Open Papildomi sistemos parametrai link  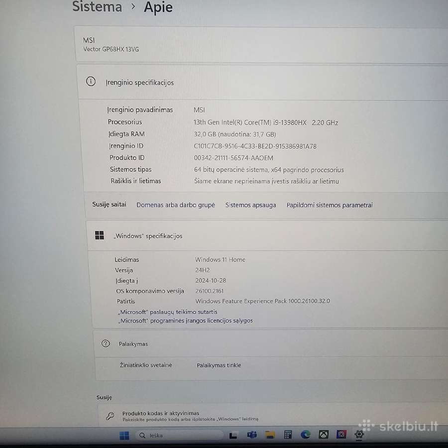click(x=330, y=205)
